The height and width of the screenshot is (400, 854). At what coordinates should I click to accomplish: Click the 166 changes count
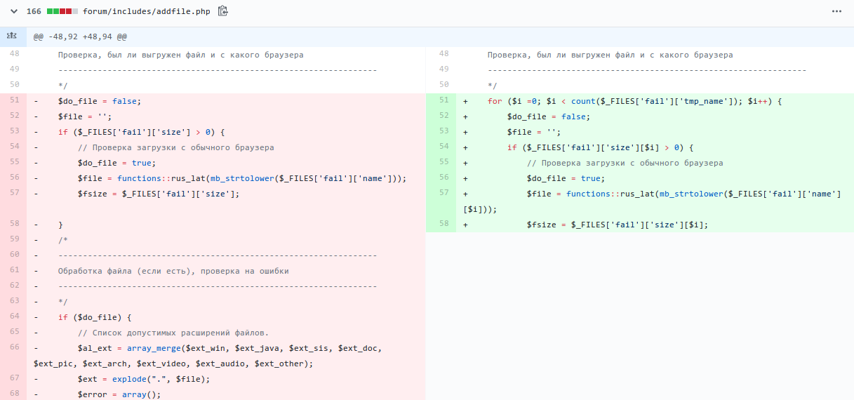point(34,11)
